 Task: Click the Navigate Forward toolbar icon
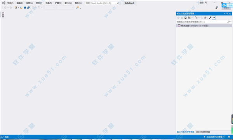click(11, 7)
